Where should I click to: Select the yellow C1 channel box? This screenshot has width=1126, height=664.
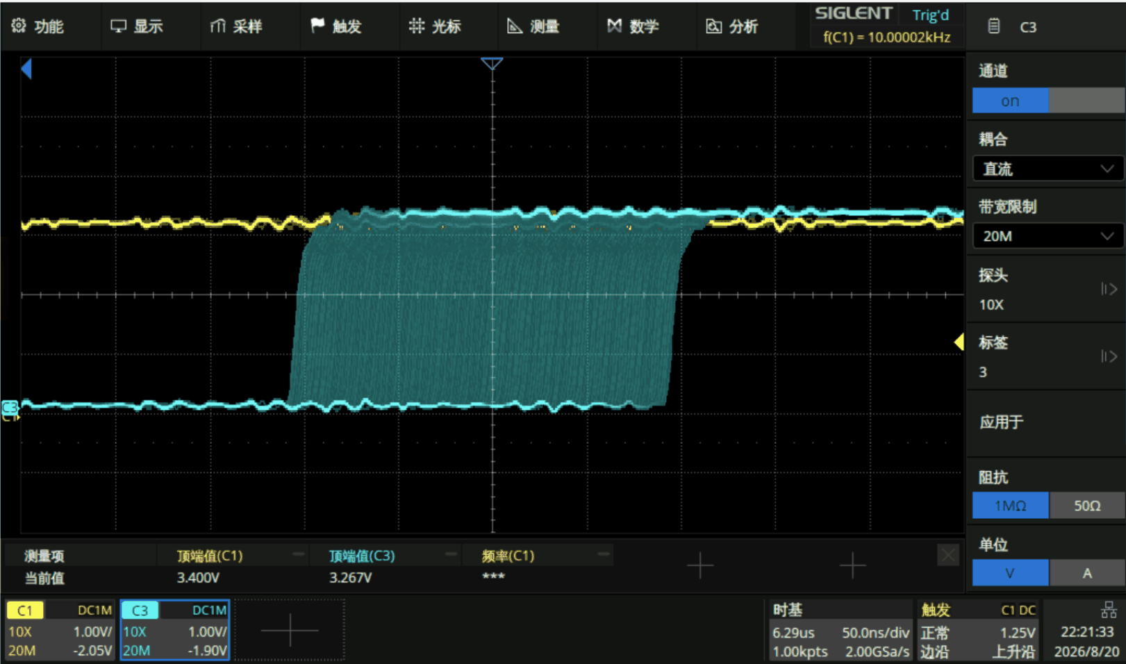pos(60,631)
